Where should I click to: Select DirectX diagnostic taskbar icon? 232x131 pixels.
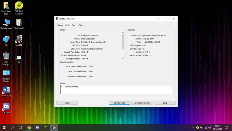click(x=54, y=128)
